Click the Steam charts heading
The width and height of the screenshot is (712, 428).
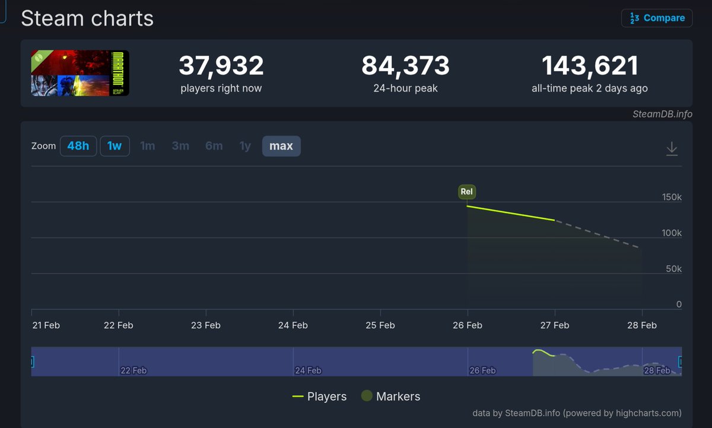87,18
